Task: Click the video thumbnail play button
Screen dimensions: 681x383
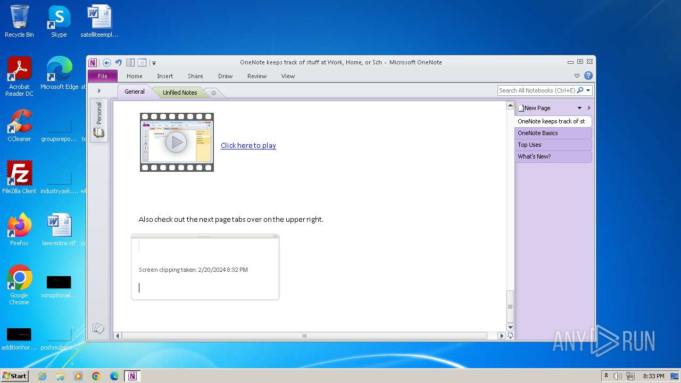Action: [176, 142]
